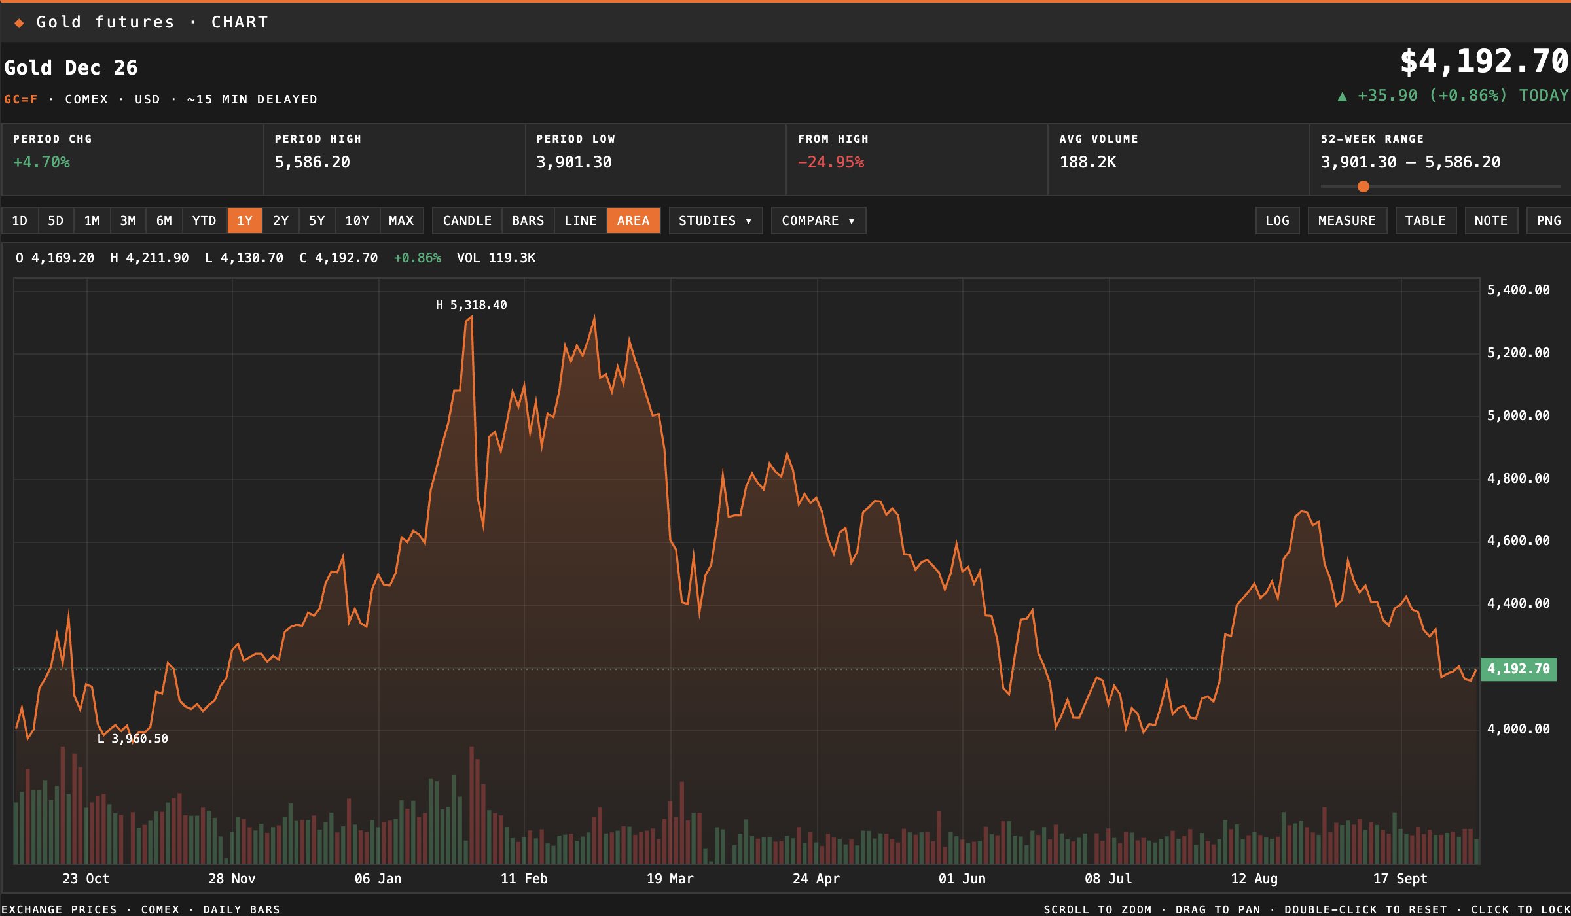This screenshot has width=1571, height=916.
Task: Select the active 1Y range
Action: [x=245, y=220]
